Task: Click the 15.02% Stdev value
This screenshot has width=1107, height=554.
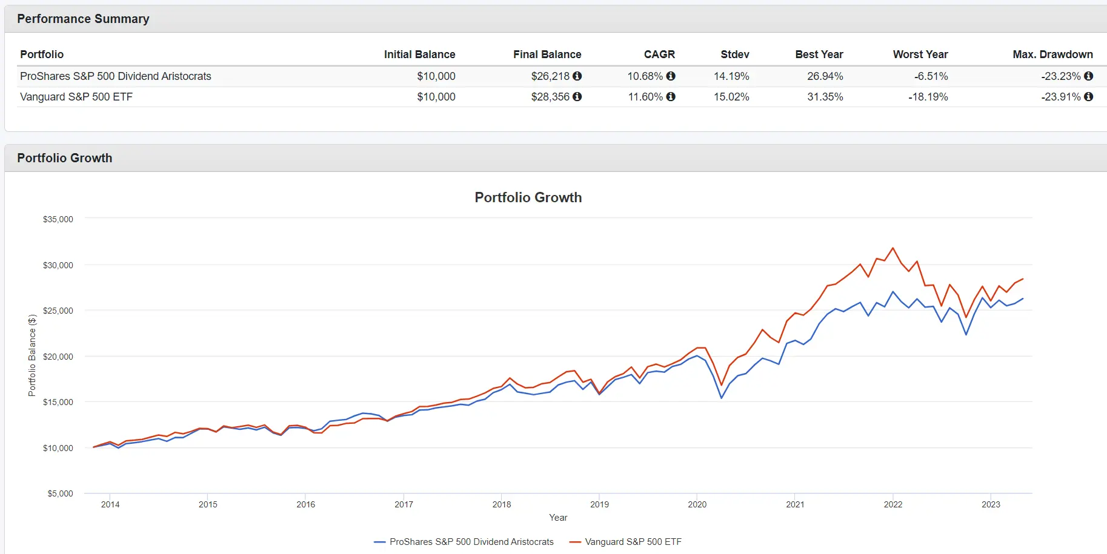Action: coord(731,97)
